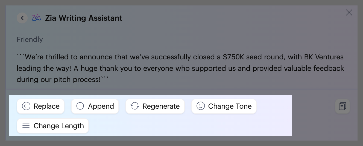Viewport: 363px width, 146px height.
Task: Copy the generated text with the copy icon
Action: pos(342,106)
